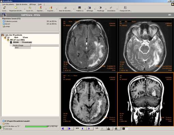
Task: Click the Ouvrir CD toolbar icon
Action: (30, 8)
